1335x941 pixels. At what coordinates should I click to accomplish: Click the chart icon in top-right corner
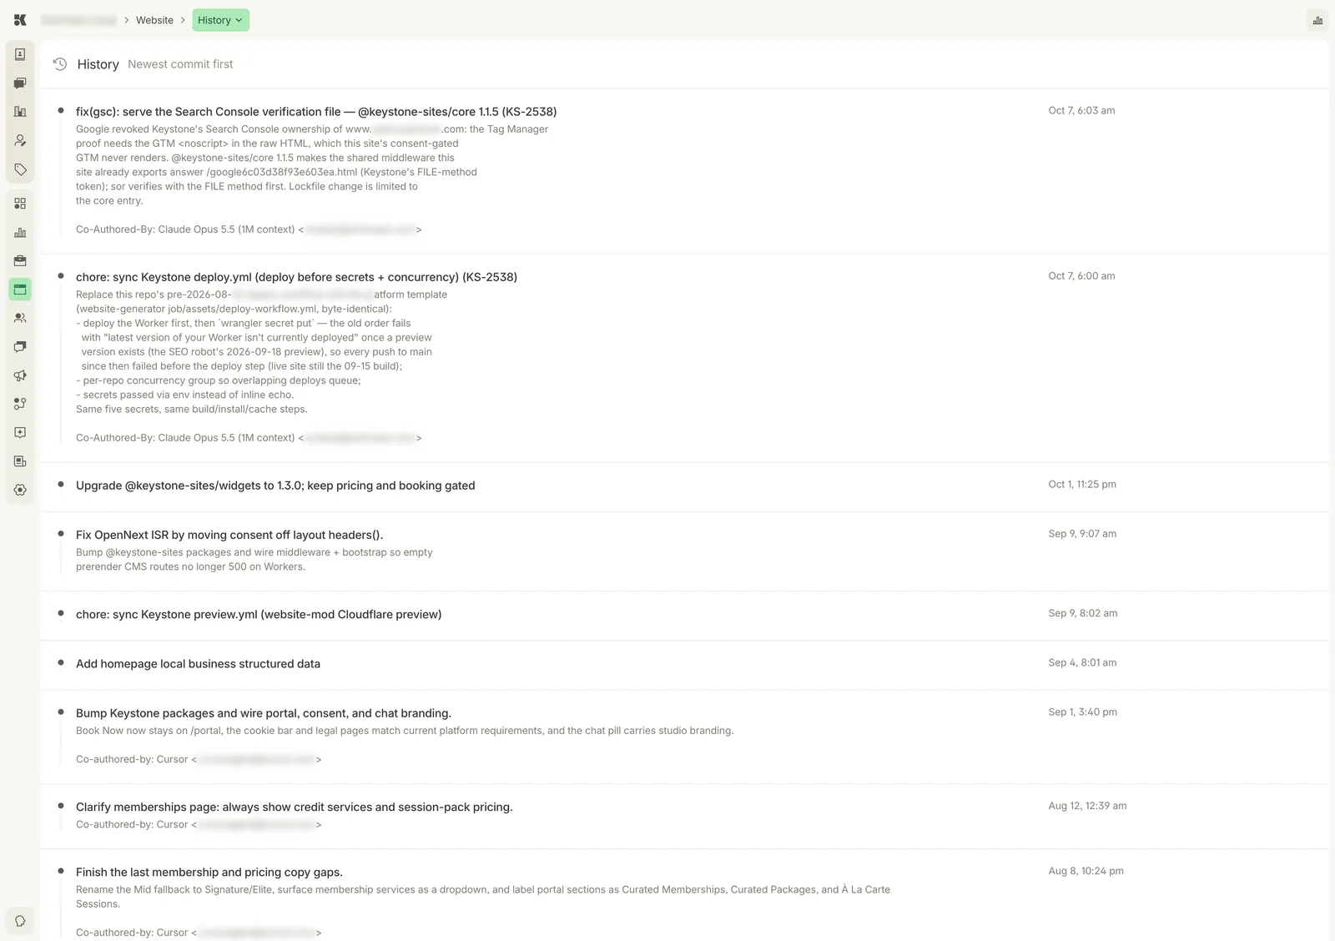point(1317,20)
